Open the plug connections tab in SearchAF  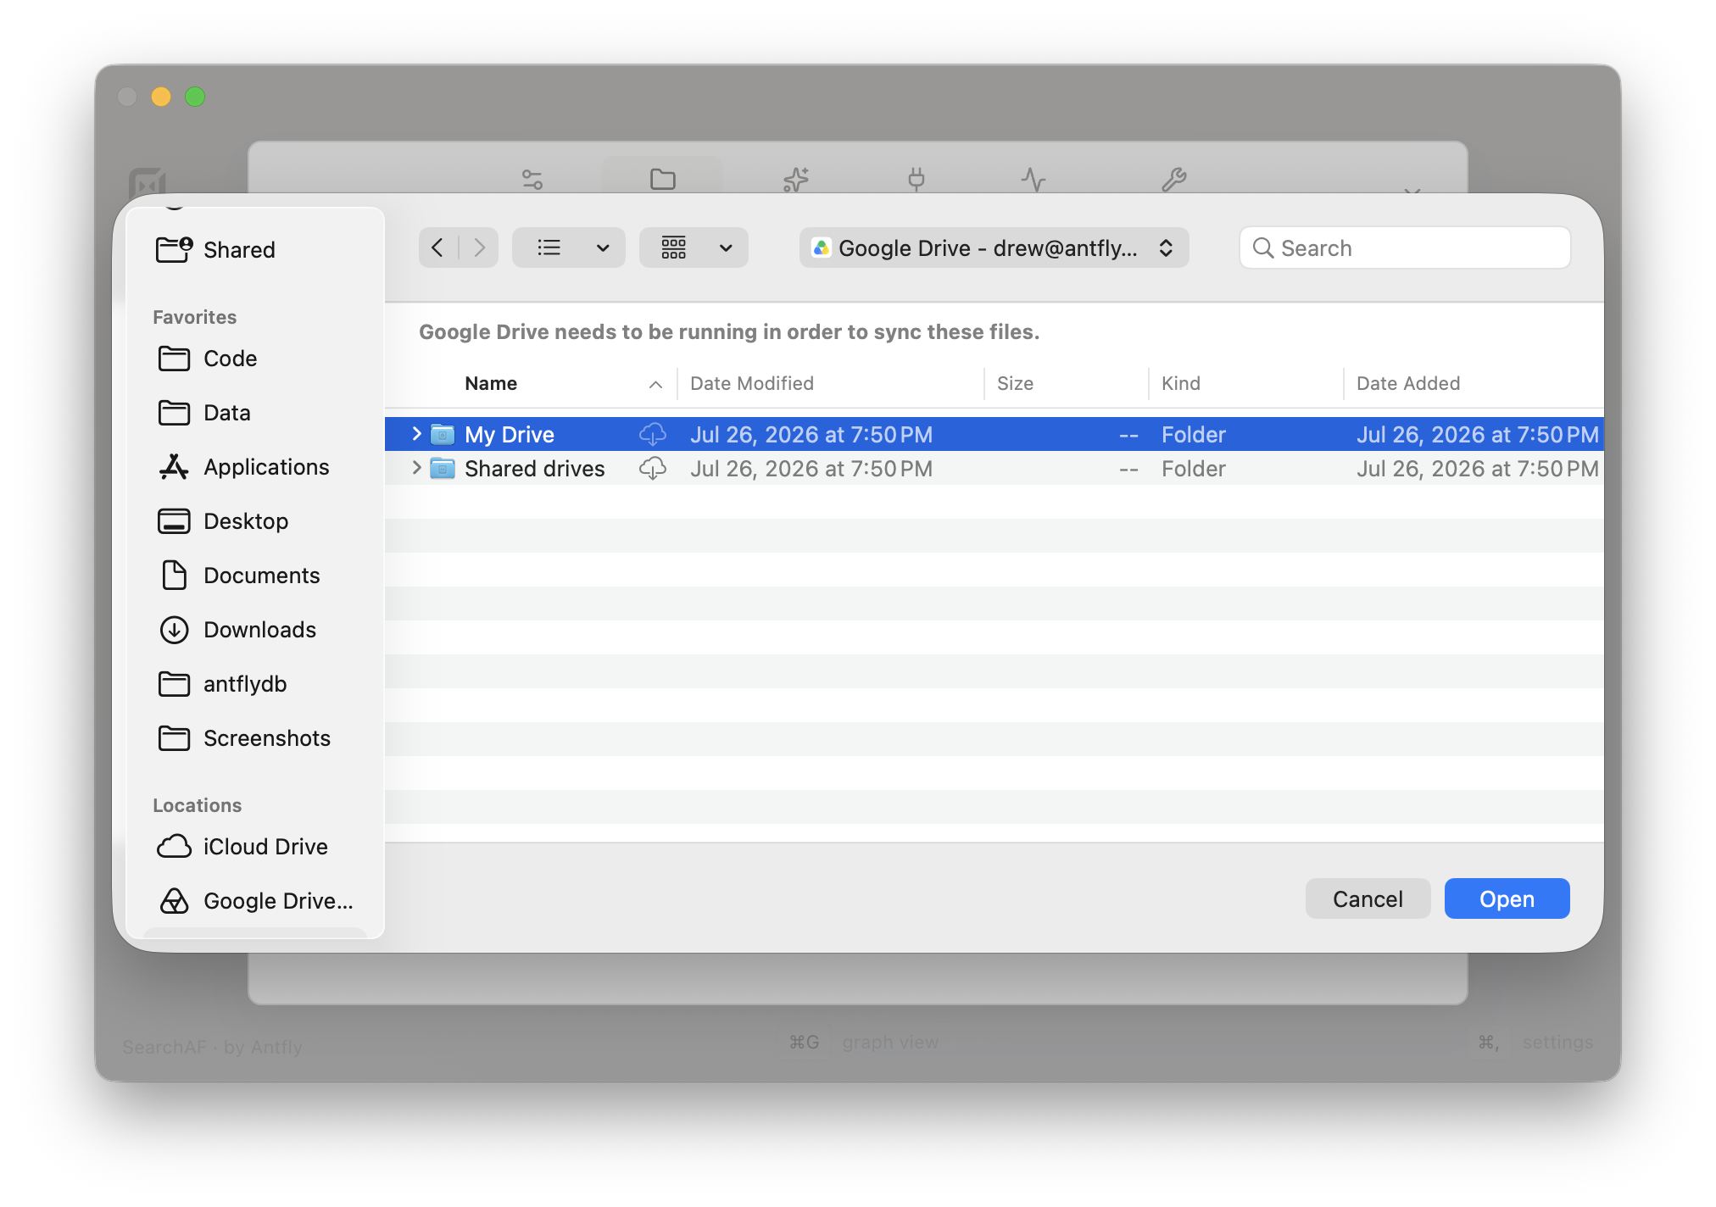pos(916,179)
